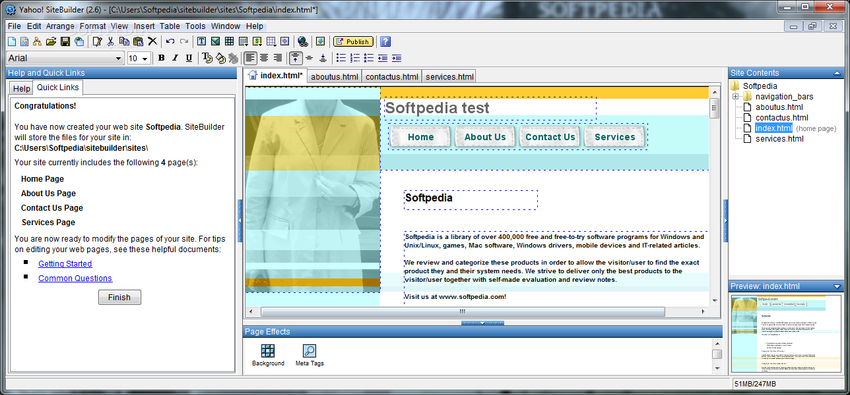Collapse the right panel with splitter arrow
Viewport: 850px width, 395px height.
click(x=725, y=220)
